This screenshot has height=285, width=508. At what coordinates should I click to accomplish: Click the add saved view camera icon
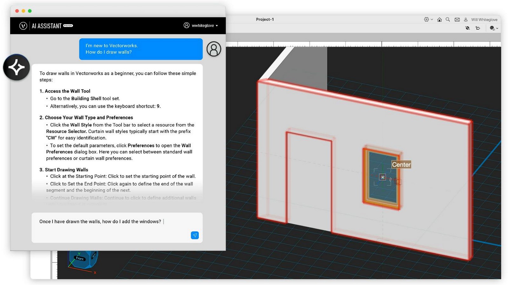(x=478, y=28)
